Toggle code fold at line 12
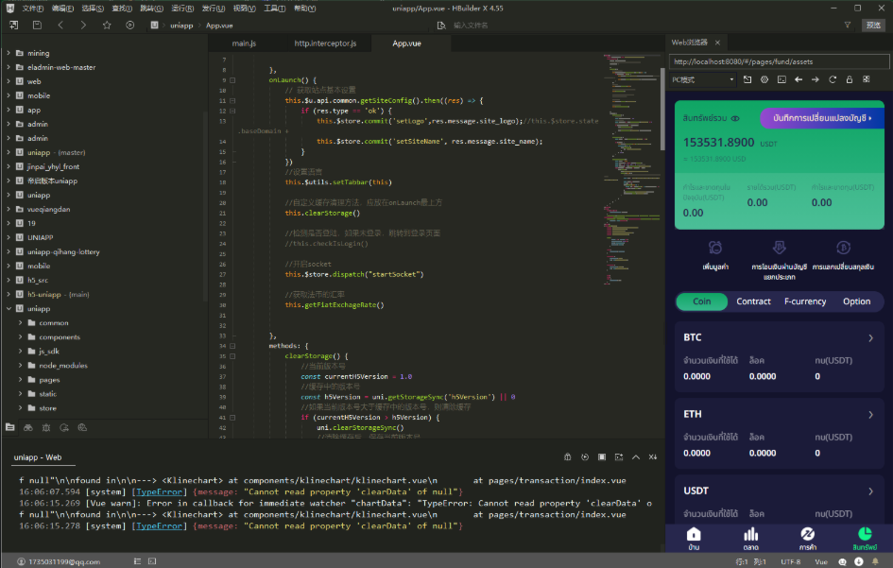The width and height of the screenshot is (893, 568). click(x=232, y=112)
